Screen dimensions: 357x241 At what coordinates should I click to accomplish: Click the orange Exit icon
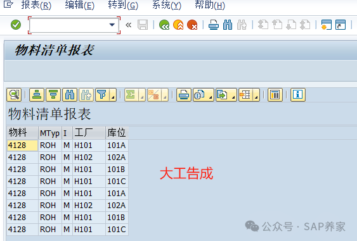pyautogui.click(x=178, y=25)
